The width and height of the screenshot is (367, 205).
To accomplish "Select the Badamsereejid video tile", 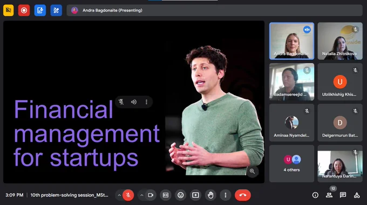I will click(291, 82).
